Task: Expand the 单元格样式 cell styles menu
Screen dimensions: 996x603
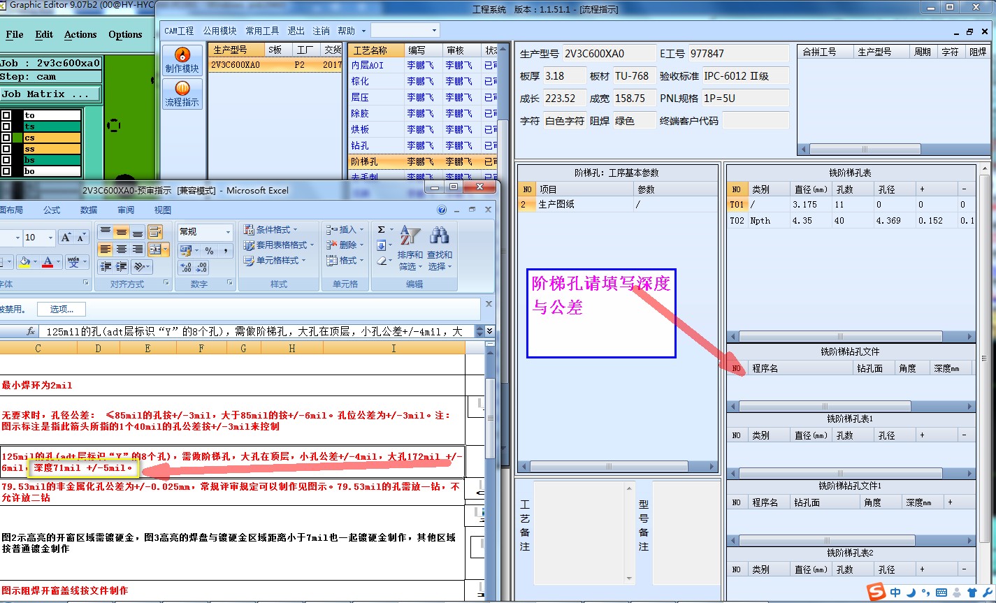Action: (x=274, y=260)
